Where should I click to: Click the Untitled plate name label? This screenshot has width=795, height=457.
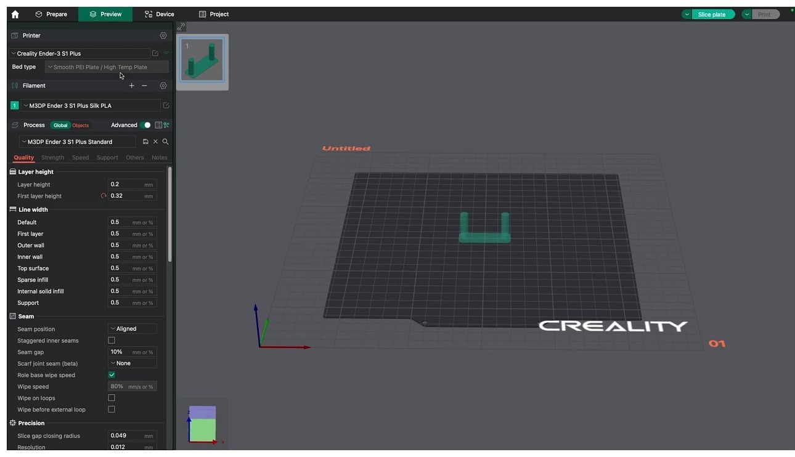[x=346, y=148]
